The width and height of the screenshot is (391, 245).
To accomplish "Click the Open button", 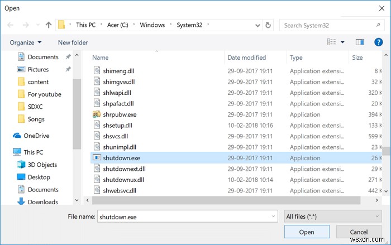I will click(x=307, y=232).
